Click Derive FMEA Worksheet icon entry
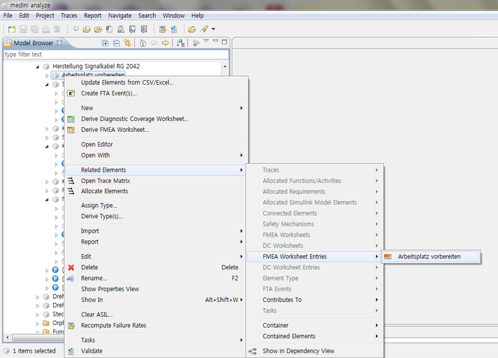This screenshot has height=358, width=498. 71,130
